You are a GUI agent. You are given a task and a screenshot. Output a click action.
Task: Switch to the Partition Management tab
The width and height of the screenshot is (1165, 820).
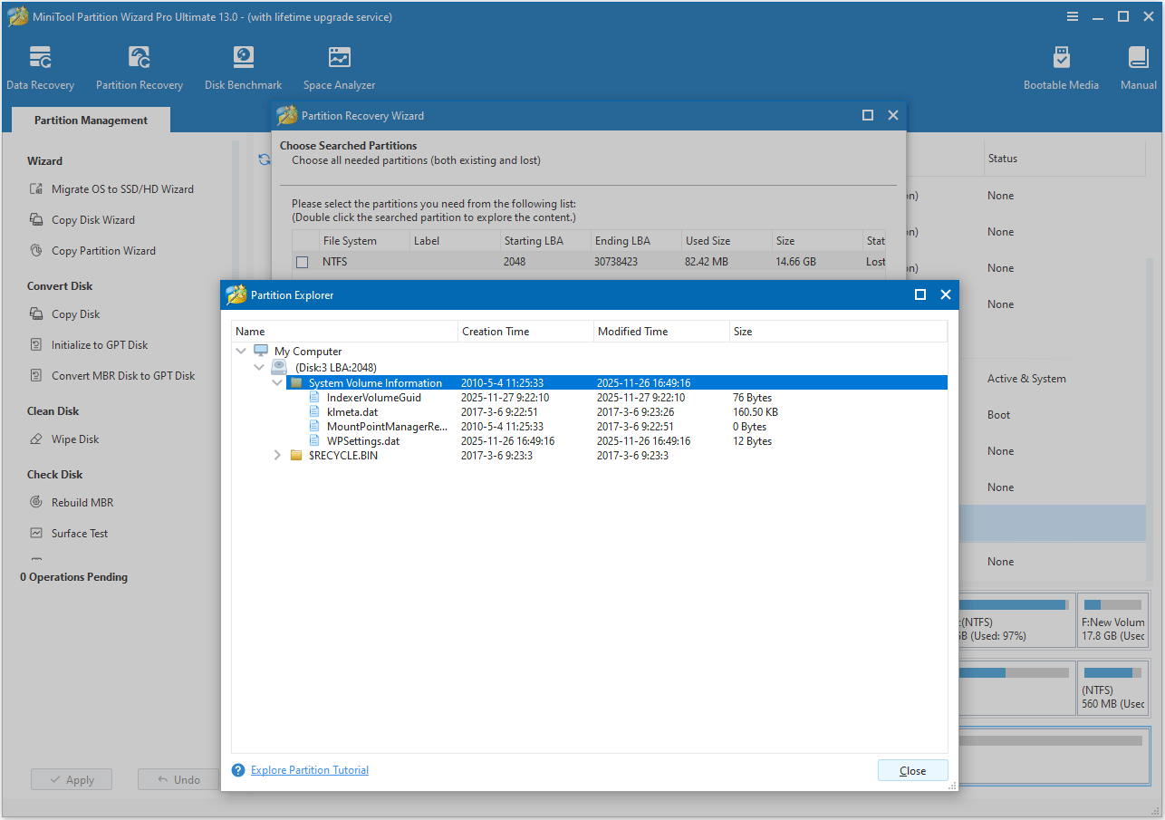click(91, 121)
